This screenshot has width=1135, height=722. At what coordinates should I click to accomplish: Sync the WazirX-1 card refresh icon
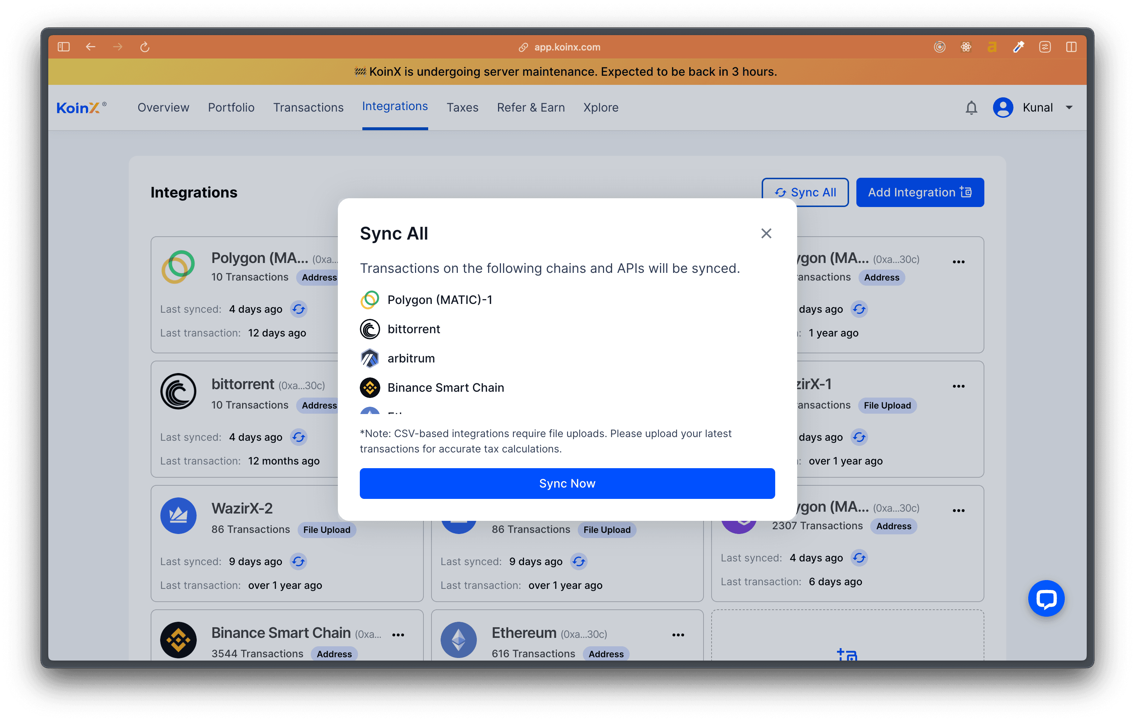(859, 437)
